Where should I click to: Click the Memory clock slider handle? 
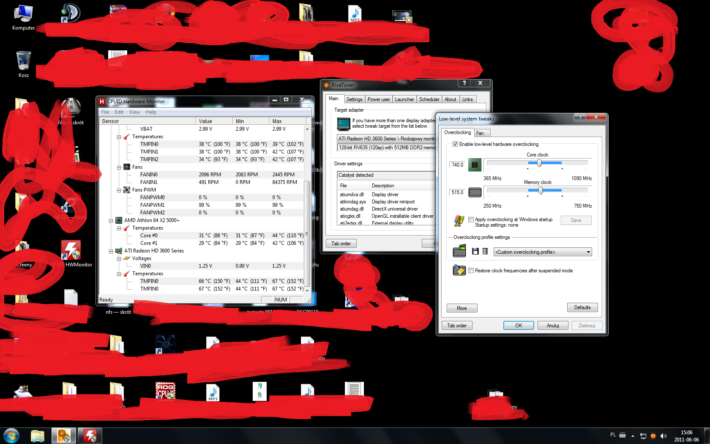[541, 191]
